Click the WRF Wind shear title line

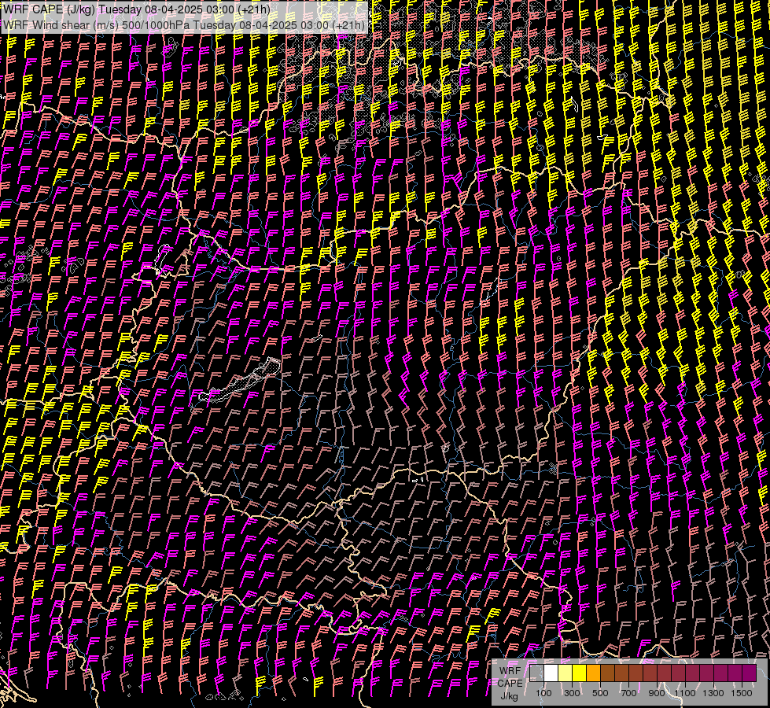pos(184,25)
